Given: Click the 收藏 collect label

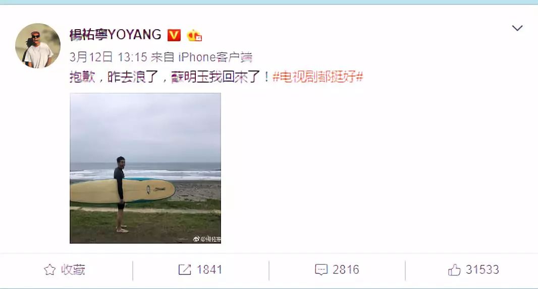Looking at the screenshot, I should 73,270.
